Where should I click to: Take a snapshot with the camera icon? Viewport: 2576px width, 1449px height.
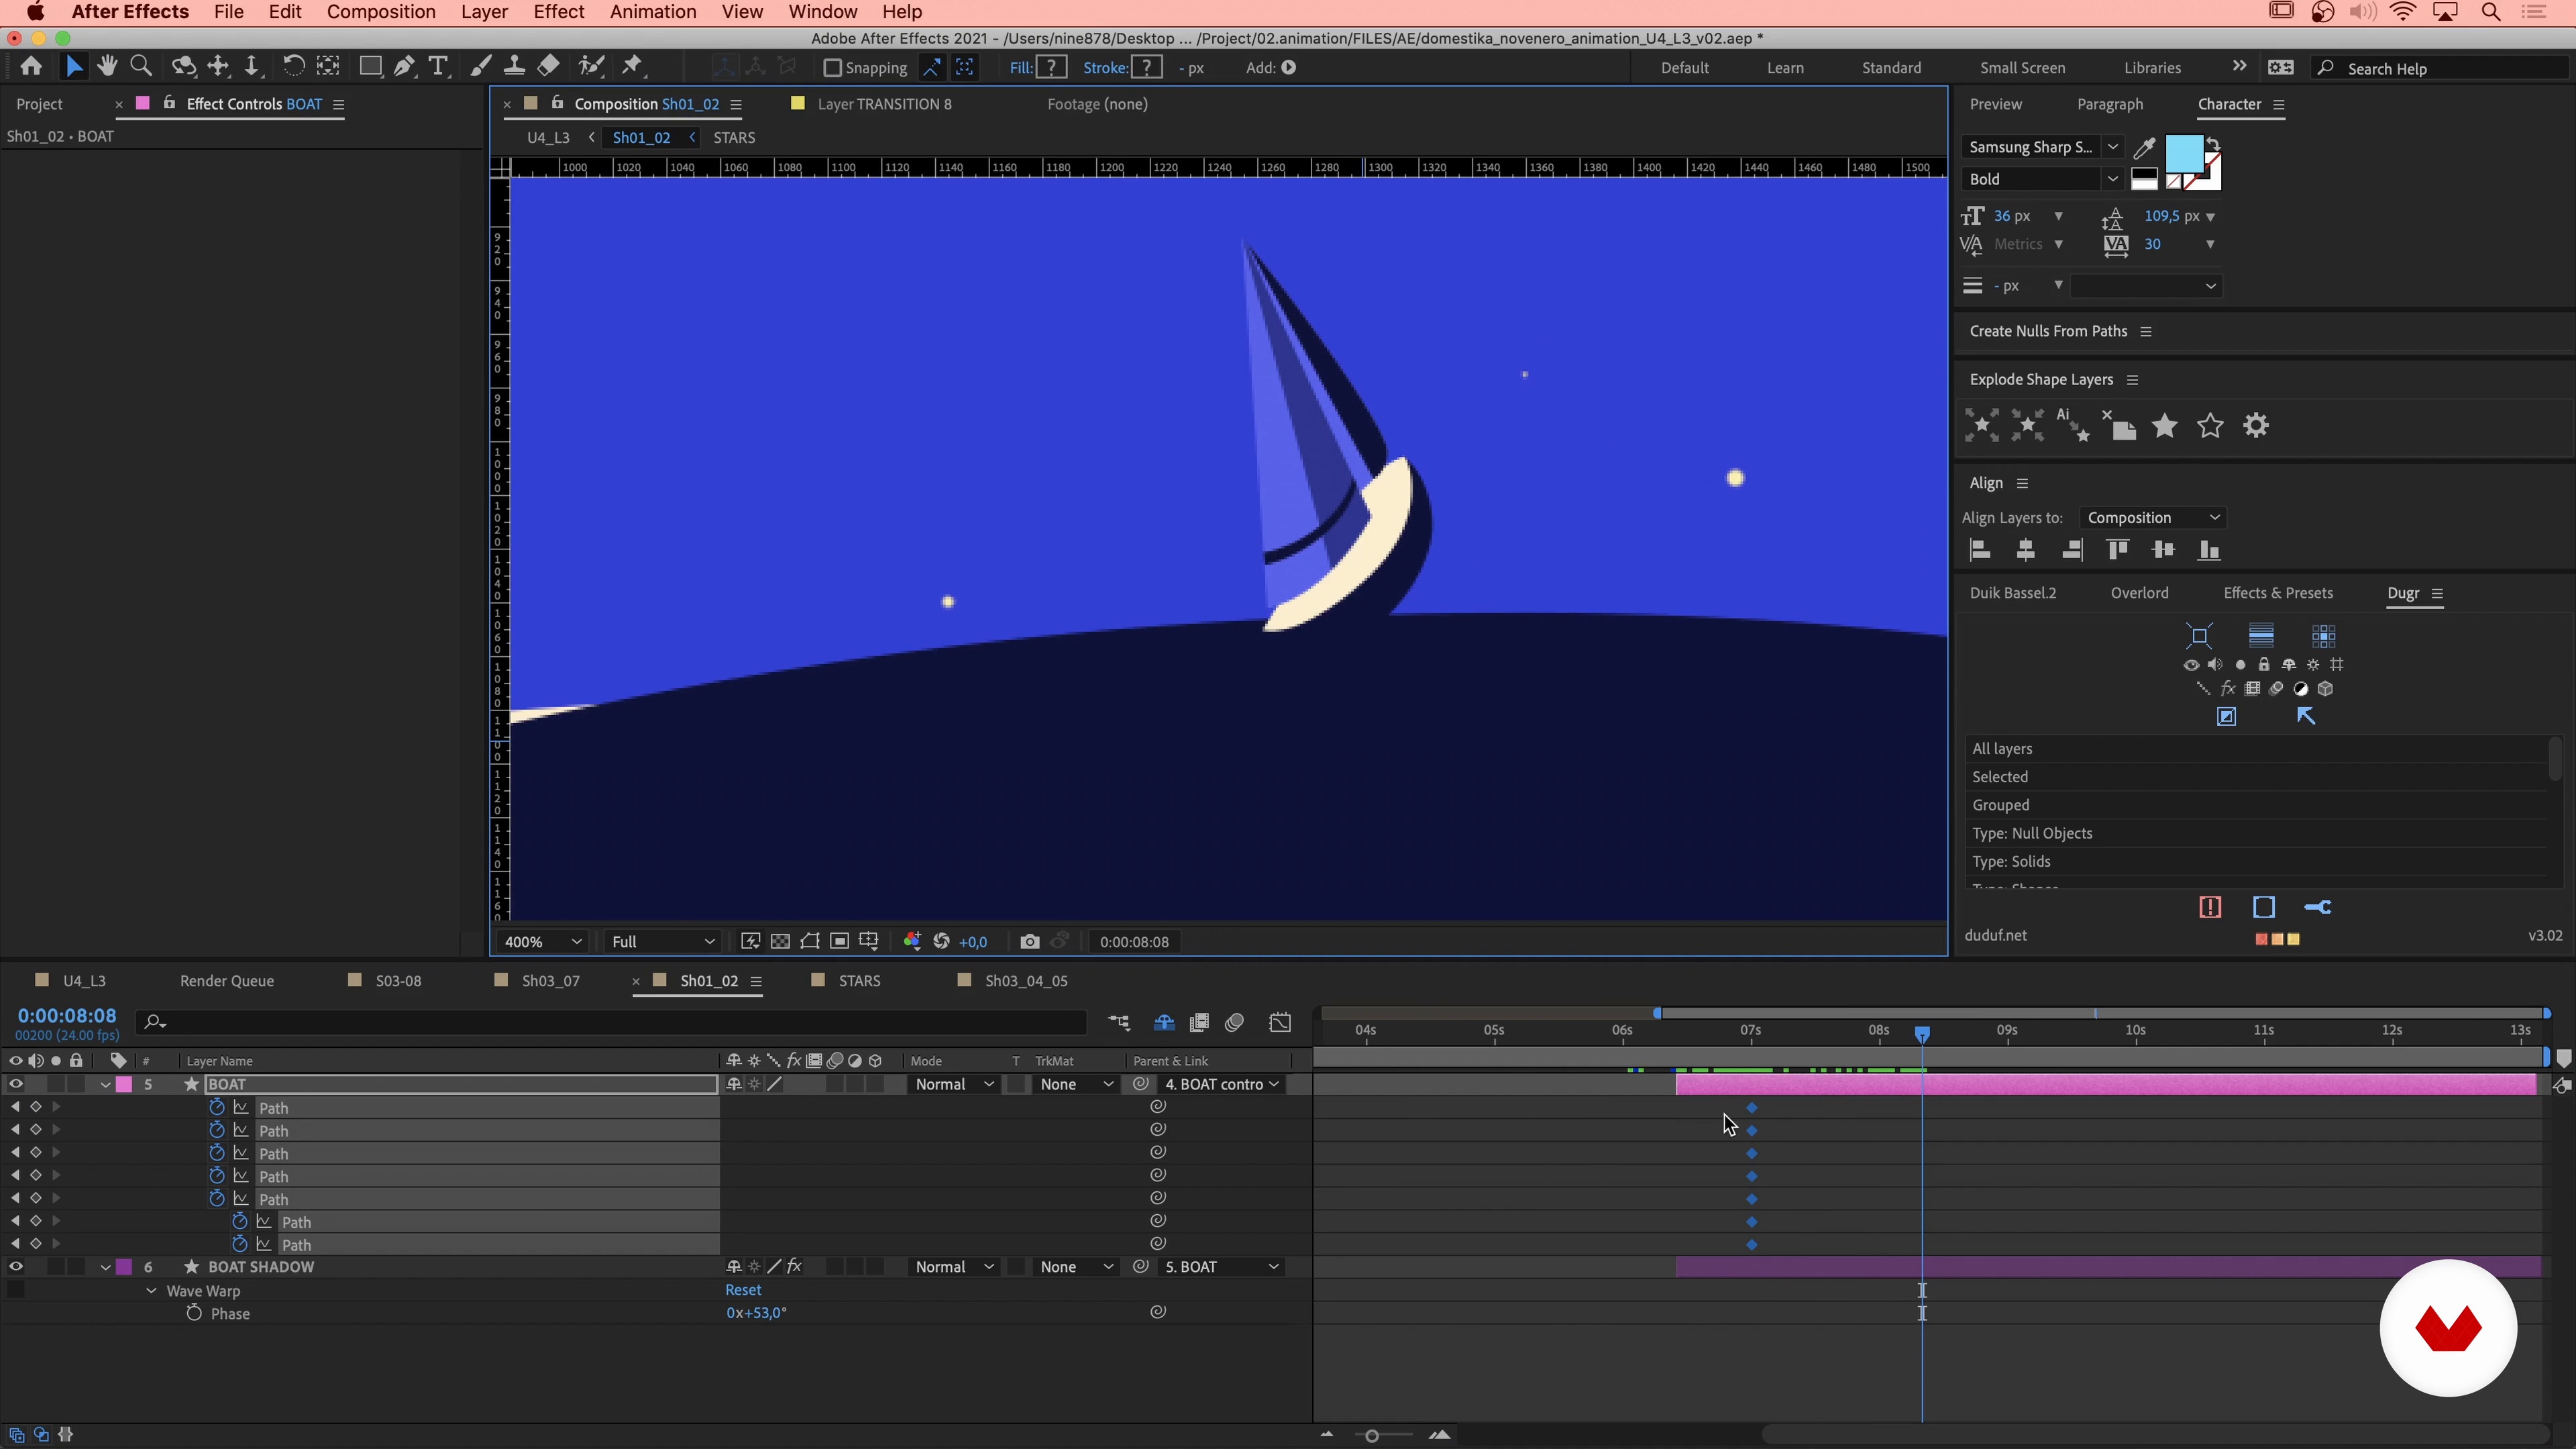1030,942
